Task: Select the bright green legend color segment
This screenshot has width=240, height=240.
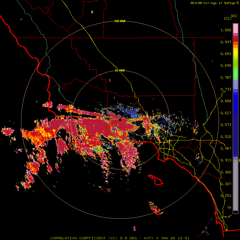Action: tap(235, 73)
